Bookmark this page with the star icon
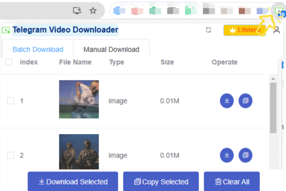This screenshot has width=286, height=191. (93, 11)
